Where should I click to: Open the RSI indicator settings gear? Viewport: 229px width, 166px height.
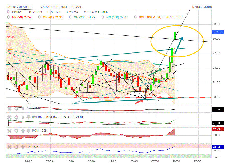coord(16,147)
